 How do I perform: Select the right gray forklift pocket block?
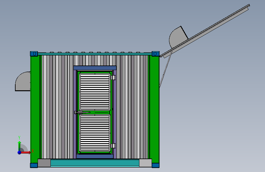(145, 163)
